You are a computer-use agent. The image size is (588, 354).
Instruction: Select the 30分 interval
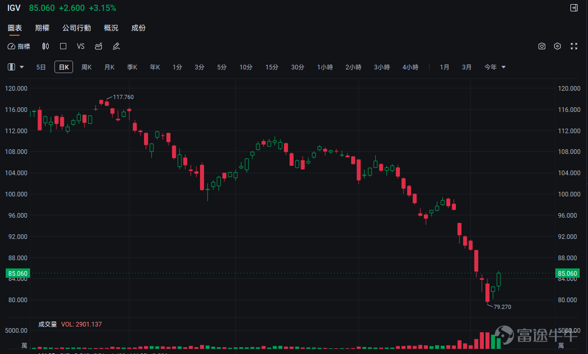298,67
